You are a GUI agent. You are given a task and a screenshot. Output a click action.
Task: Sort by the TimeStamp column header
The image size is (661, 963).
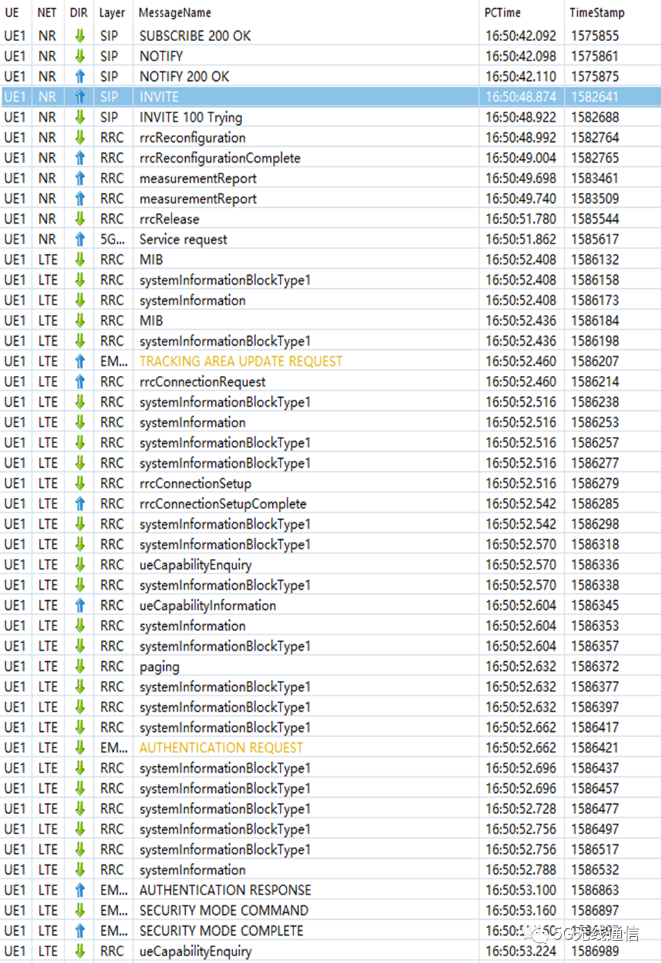[597, 12]
